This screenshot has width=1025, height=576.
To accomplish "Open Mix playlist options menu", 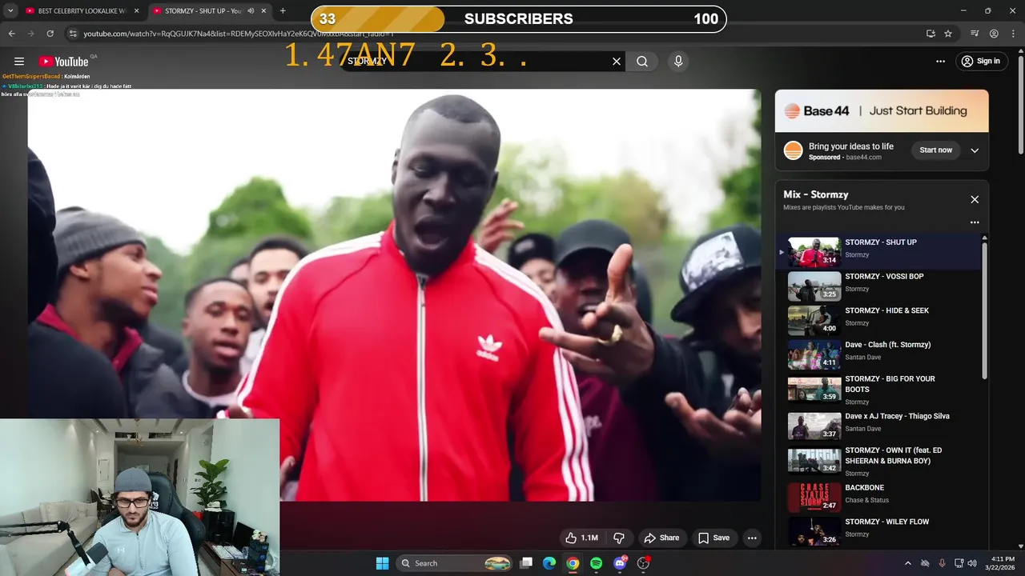I will coord(975,222).
